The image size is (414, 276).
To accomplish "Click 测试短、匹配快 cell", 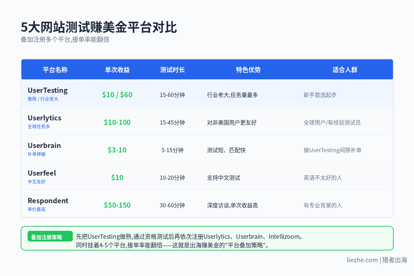I will (226, 150).
